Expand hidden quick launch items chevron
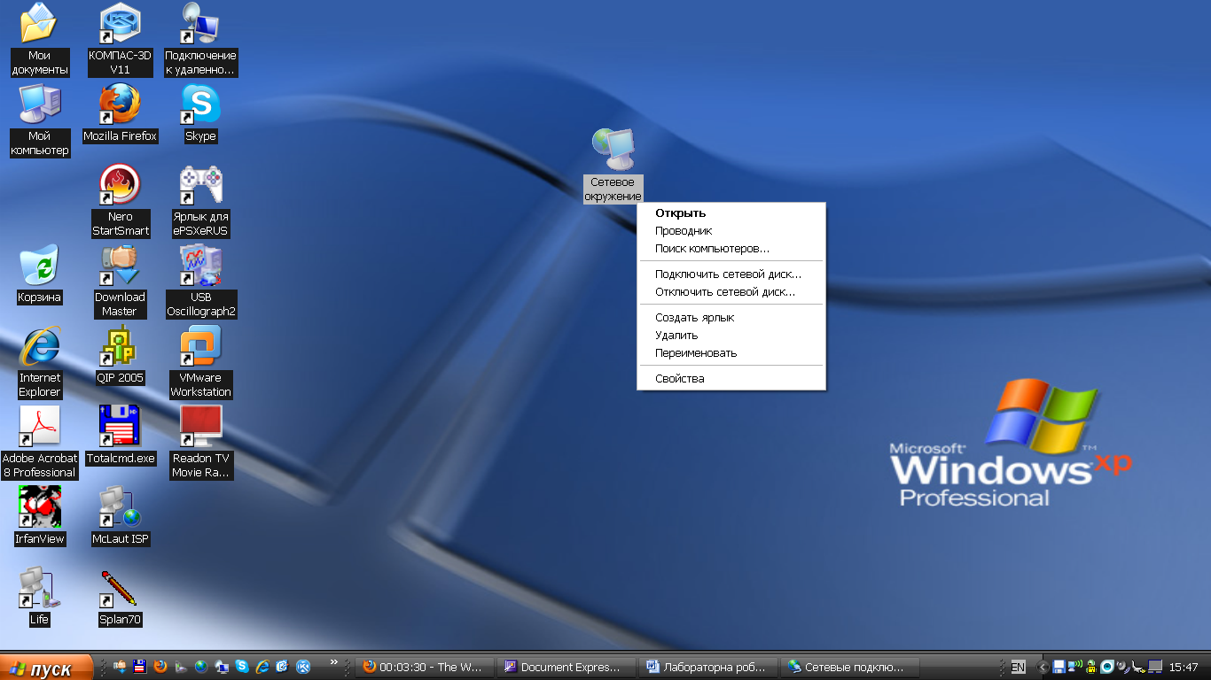The image size is (1211, 680). pos(334,662)
